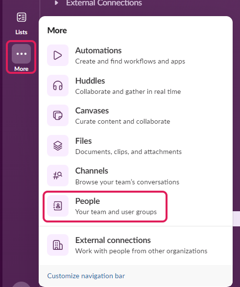Image resolution: width=240 pixels, height=287 pixels.
Task: Open the Lists checklist icon in sidebar
Action: click(x=22, y=18)
